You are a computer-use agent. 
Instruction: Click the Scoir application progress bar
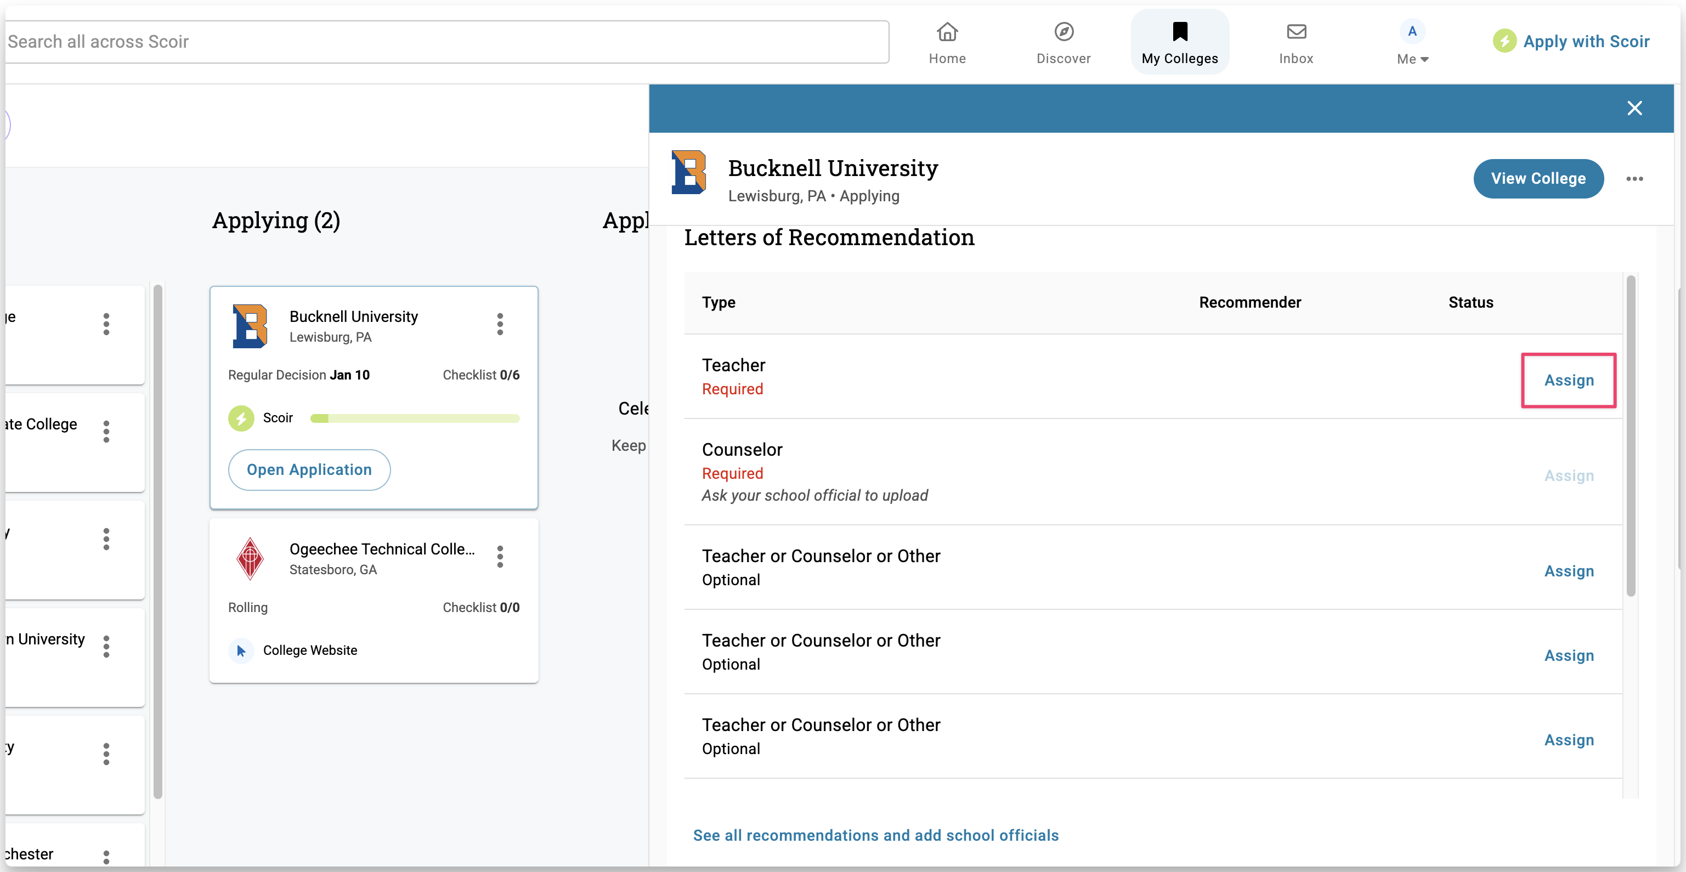tap(414, 418)
